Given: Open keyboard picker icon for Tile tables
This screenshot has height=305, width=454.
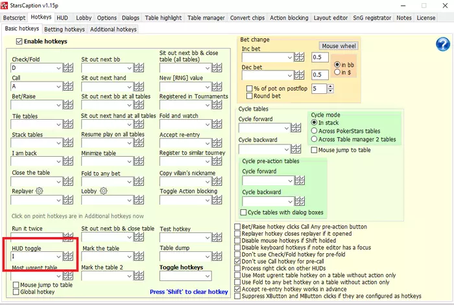Looking at the screenshot, I should point(68,124).
